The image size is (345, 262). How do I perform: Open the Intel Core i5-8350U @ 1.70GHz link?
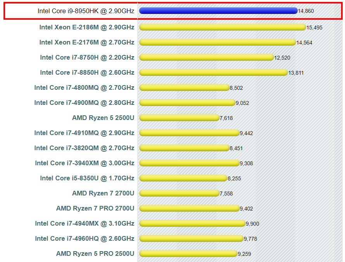pos(87,178)
